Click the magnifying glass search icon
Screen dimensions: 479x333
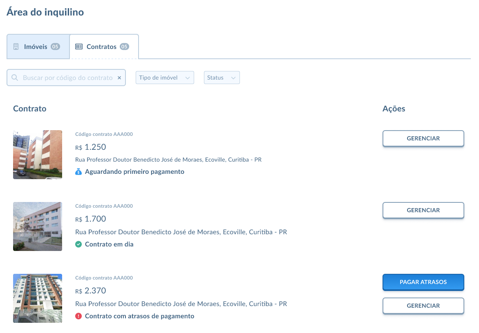tap(15, 78)
